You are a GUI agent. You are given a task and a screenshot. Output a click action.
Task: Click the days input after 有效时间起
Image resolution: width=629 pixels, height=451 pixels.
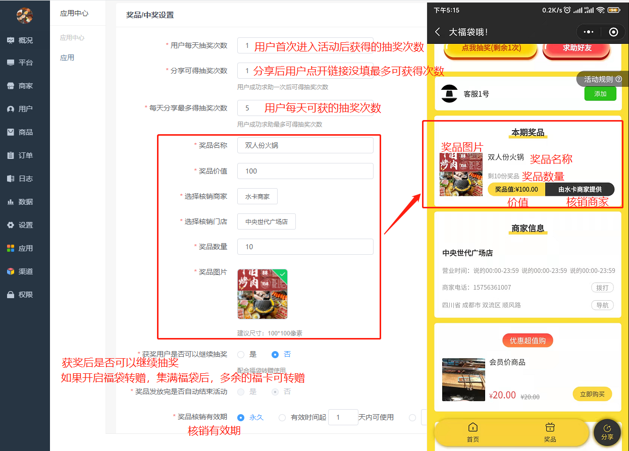(343, 417)
